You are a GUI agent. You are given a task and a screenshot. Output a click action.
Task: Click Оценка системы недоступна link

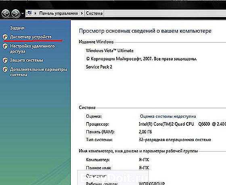168,116
